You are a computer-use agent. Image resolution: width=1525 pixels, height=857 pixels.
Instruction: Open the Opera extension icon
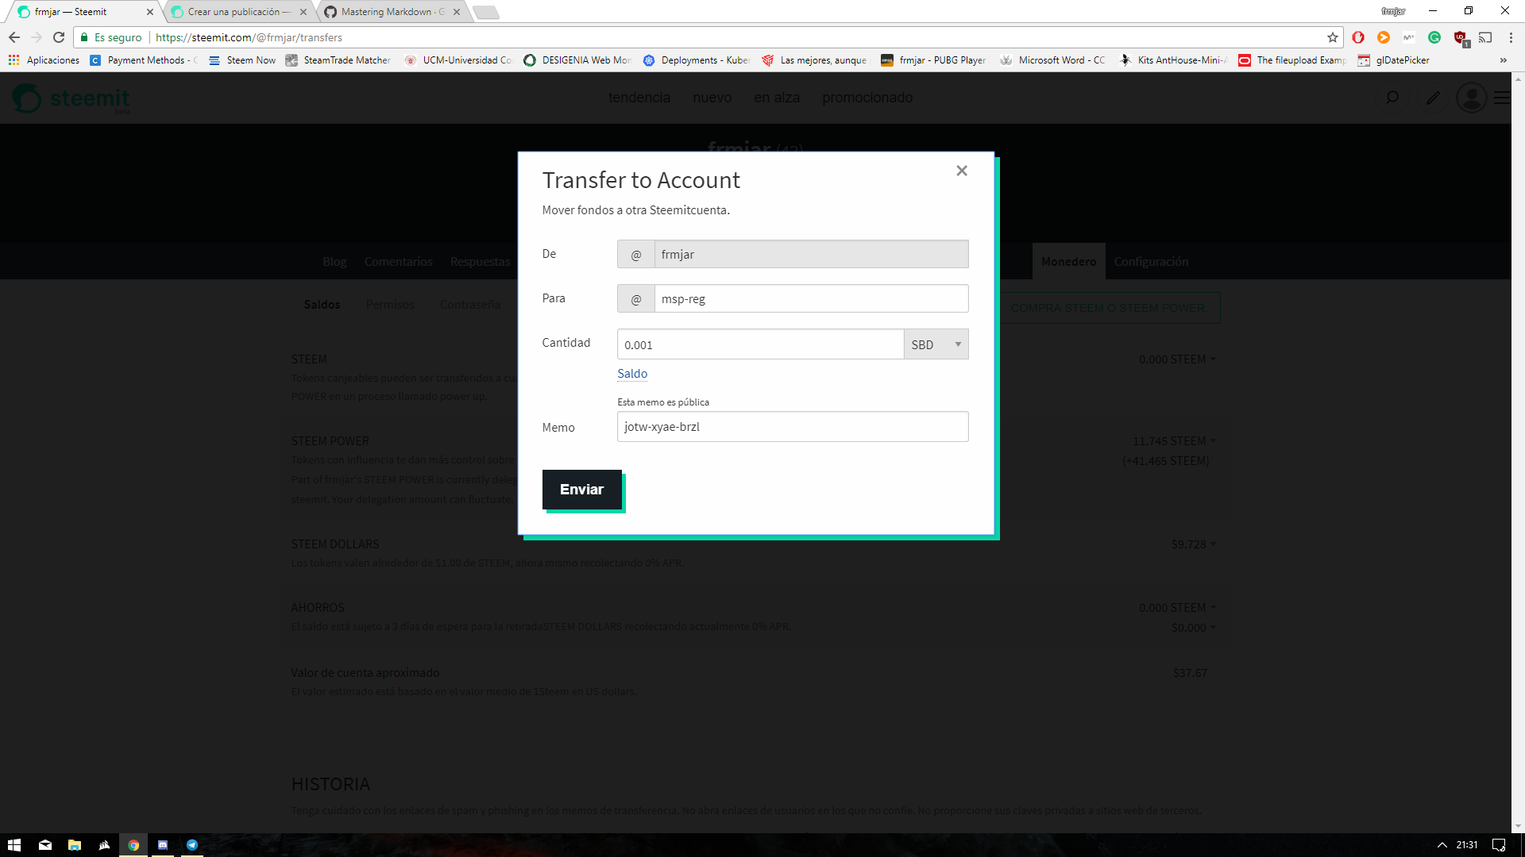(x=1358, y=37)
